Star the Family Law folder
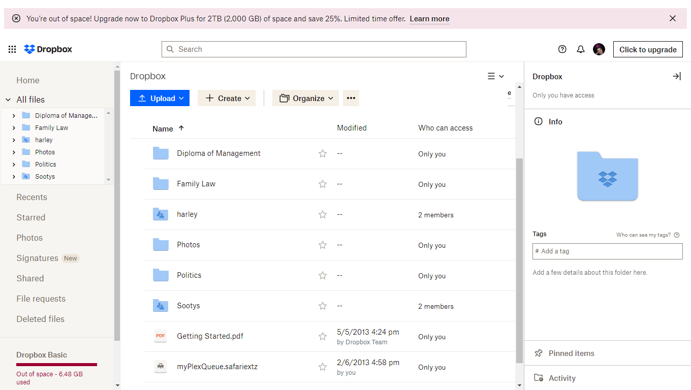 click(x=323, y=184)
